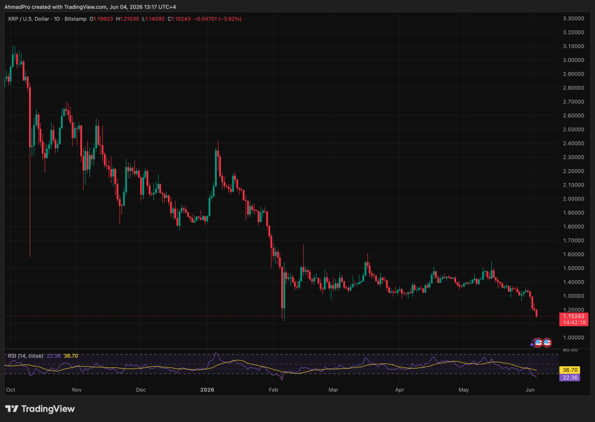
Task: Click the Feb label on the time axis
Action: click(x=273, y=390)
